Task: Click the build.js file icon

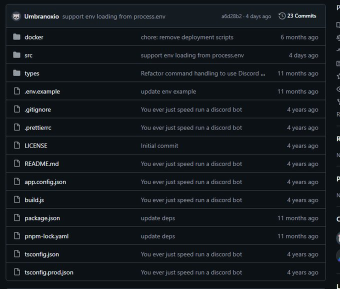Action: pos(16,199)
